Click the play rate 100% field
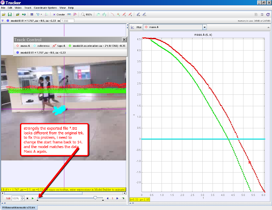Viewport: 272px width, 210px height. [16, 199]
